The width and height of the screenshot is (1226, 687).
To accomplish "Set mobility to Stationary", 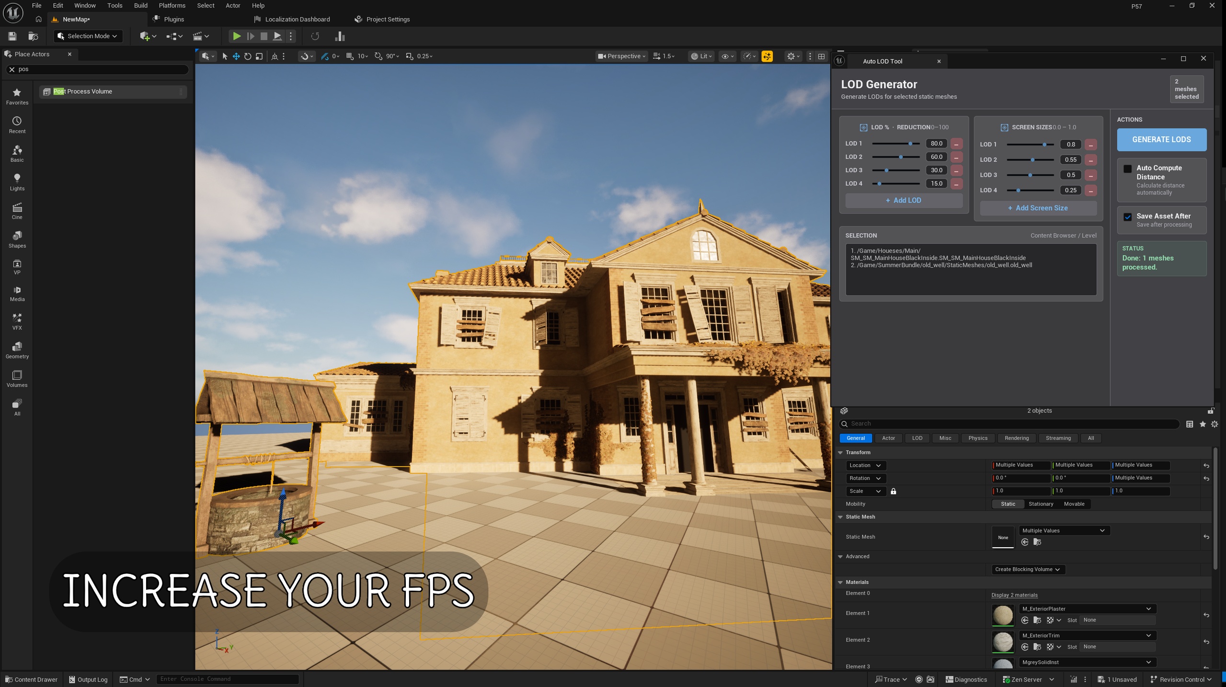I will (1041, 504).
